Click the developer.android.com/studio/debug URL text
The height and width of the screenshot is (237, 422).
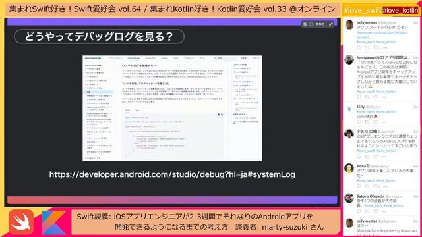point(172,174)
